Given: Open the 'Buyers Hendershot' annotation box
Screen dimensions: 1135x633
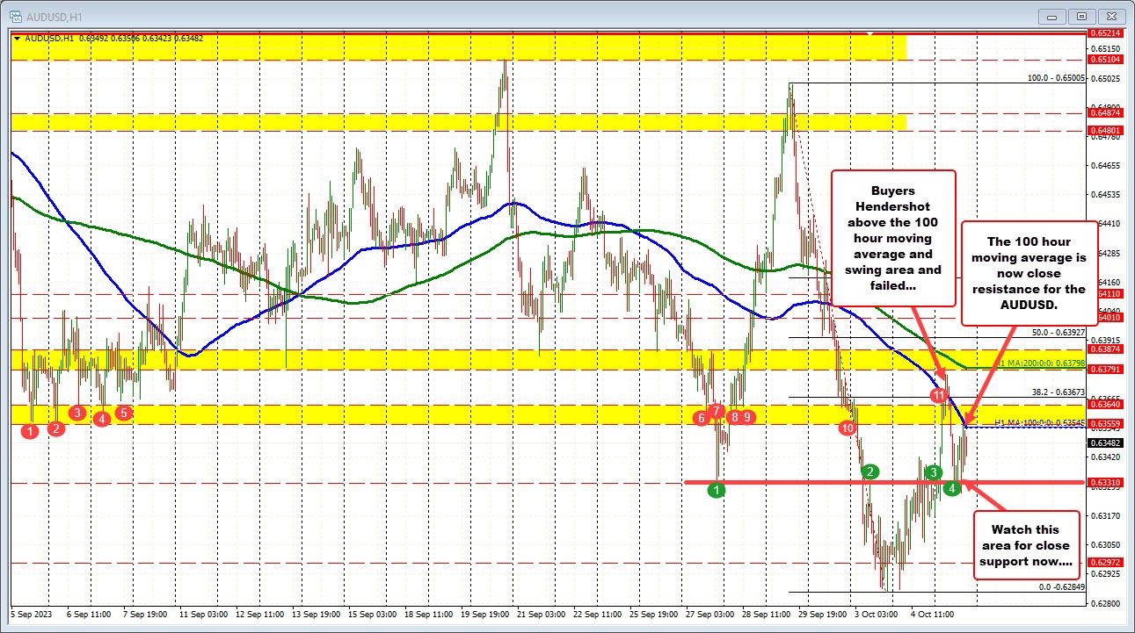Looking at the screenshot, I should (892, 237).
